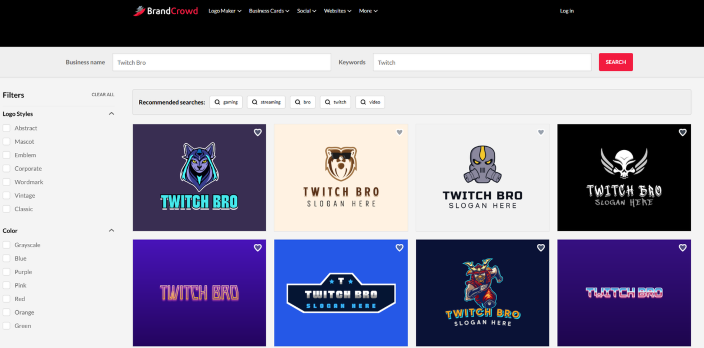Favorite the samurai mascot logo
Viewport: 704px width, 348px height.
(x=540, y=248)
